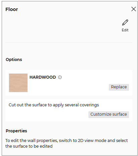Click the 'To edit the wall properties' line
This screenshot has height=156, width=138.
coord(67,141)
